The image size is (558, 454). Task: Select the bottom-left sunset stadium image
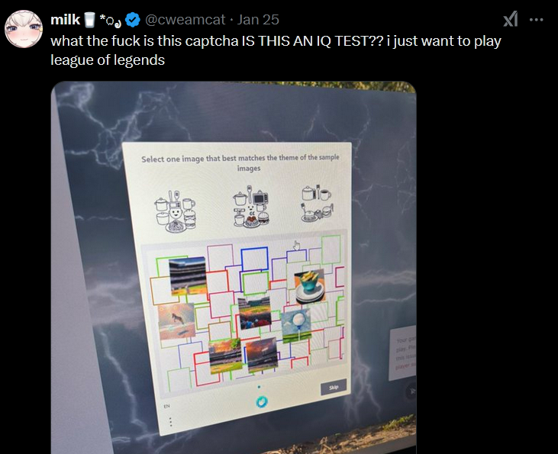225,356
